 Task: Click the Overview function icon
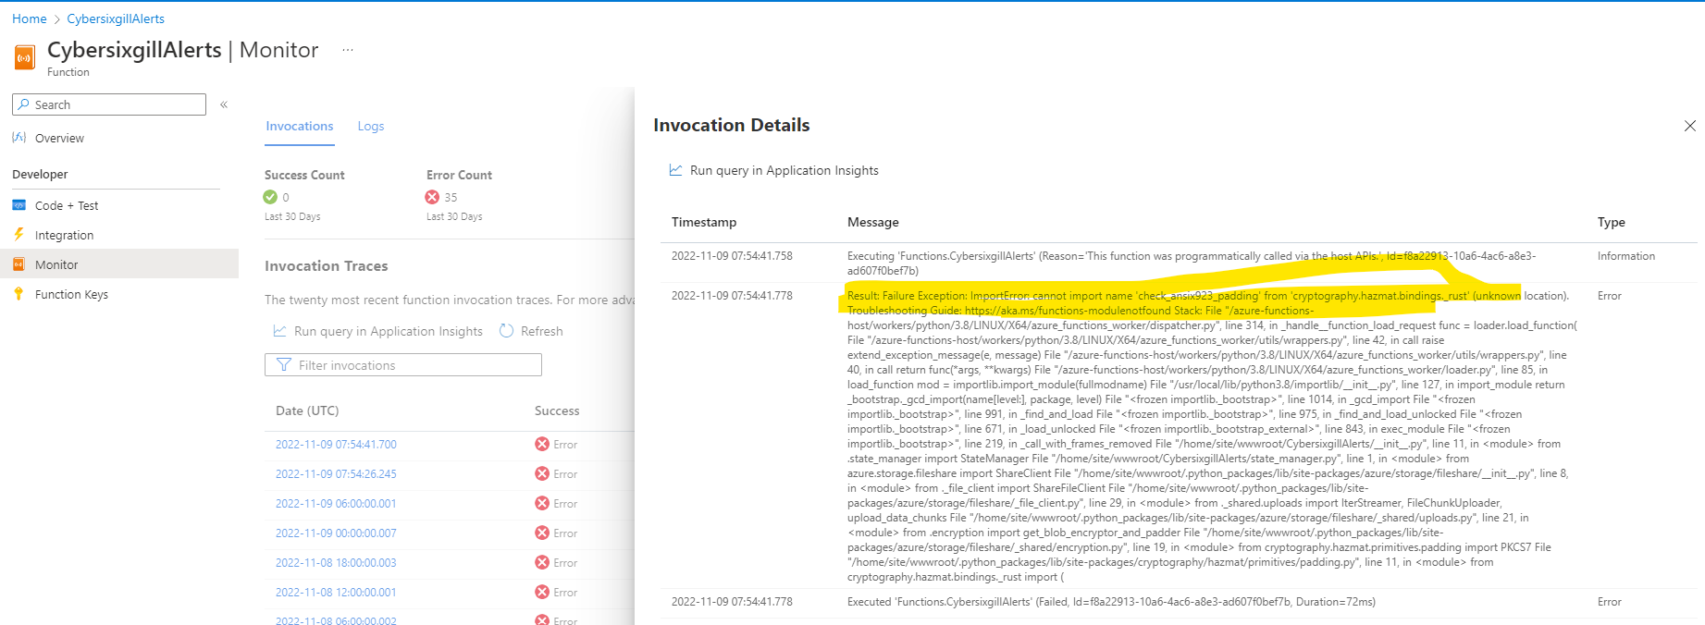click(x=19, y=138)
